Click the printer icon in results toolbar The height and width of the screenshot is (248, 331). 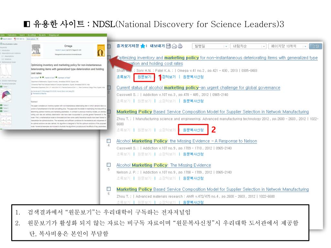[x=180, y=46]
